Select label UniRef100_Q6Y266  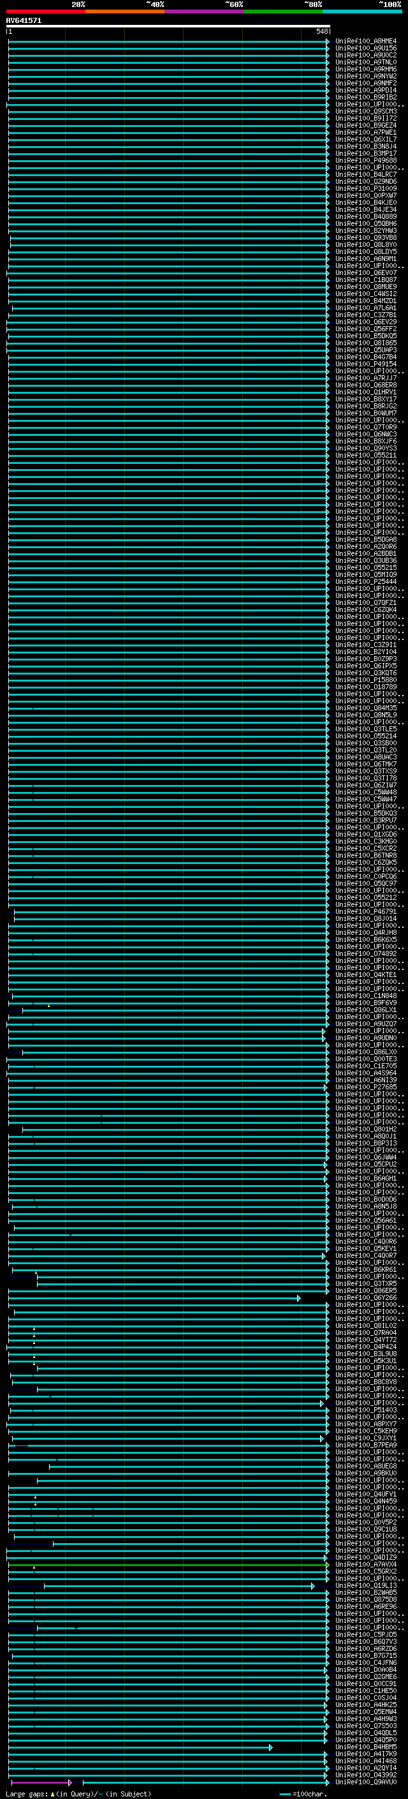click(x=365, y=1298)
